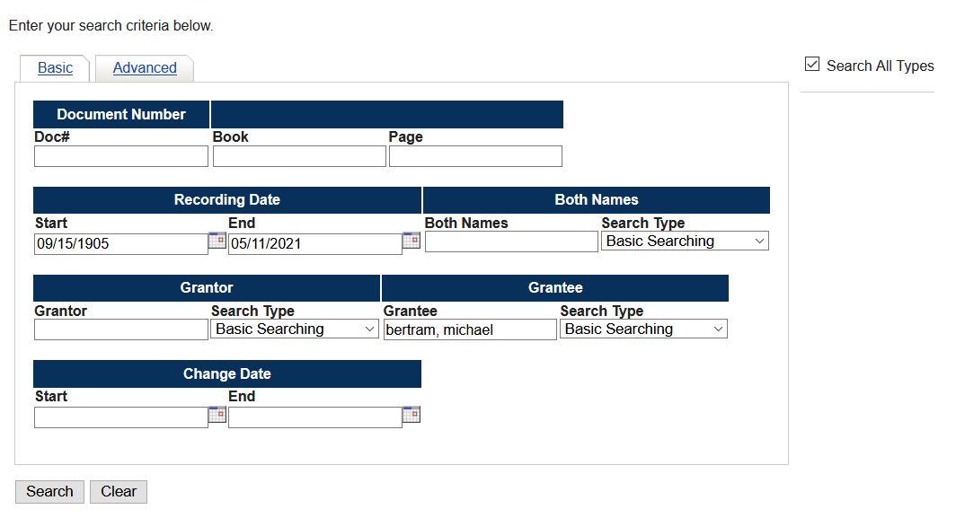The height and width of the screenshot is (518, 956).
Task: Expand the Grantee Search Type dropdown
Action: coord(643,329)
